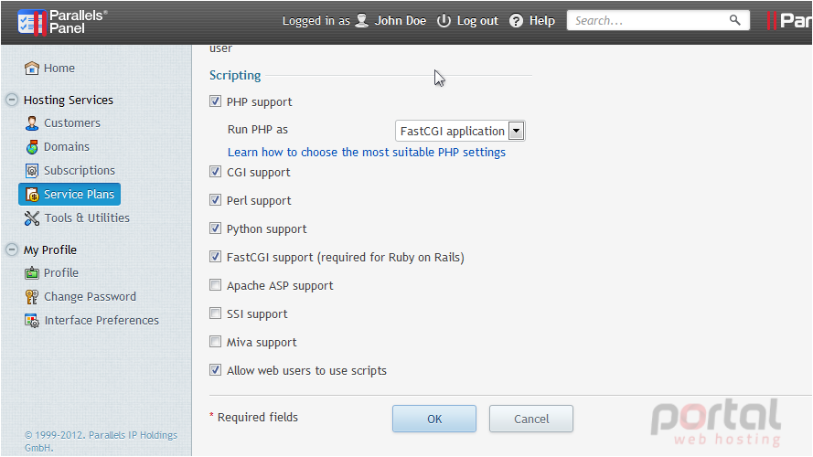Open Home from the house icon

click(32, 68)
